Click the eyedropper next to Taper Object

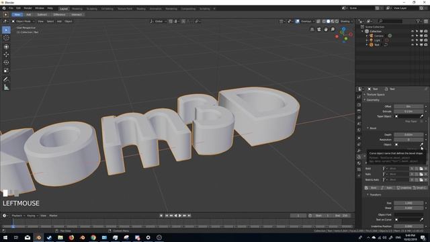421,116
